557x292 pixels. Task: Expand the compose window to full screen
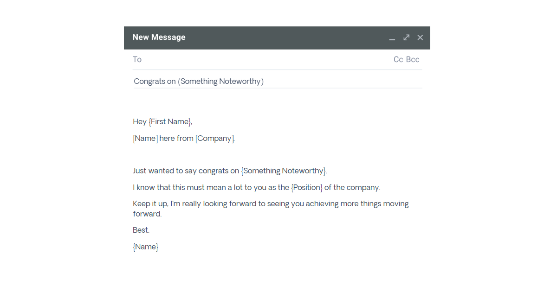(406, 38)
